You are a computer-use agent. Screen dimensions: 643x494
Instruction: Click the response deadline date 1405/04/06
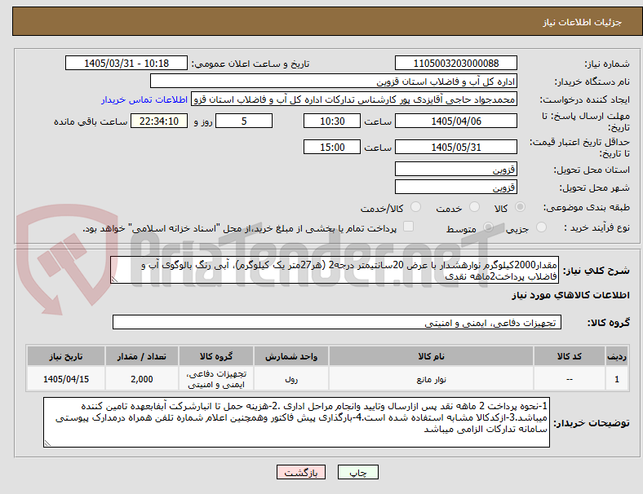click(455, 121)
